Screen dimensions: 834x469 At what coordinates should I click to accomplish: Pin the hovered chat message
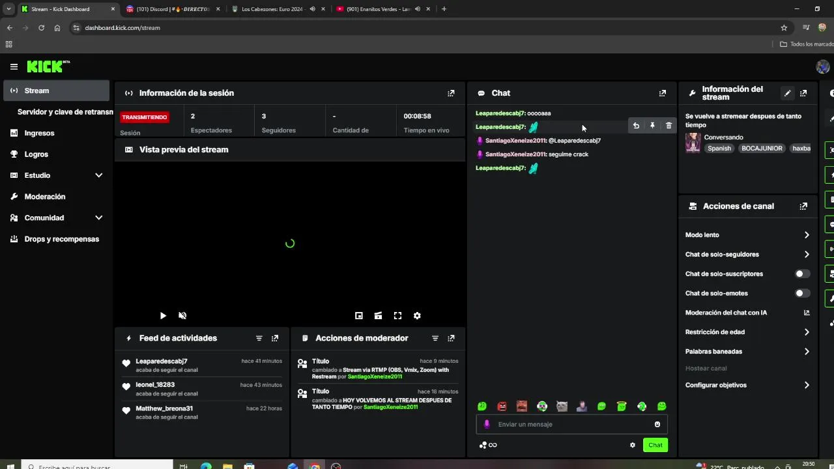click(x=652, y=126)
